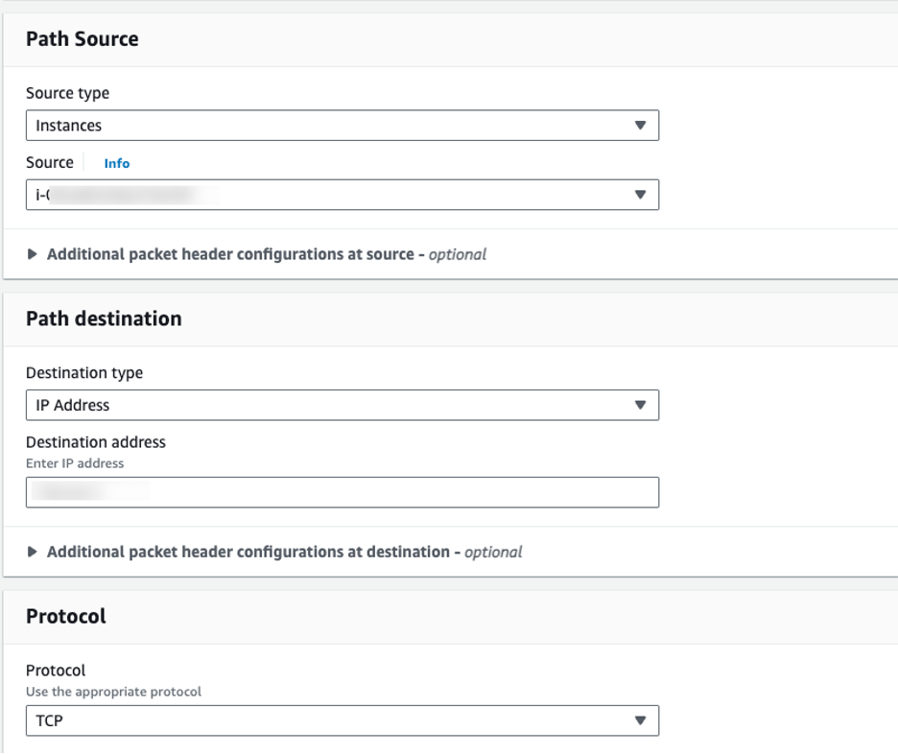
Task: Click the 'Path Source' section heading
Action: 83,39
